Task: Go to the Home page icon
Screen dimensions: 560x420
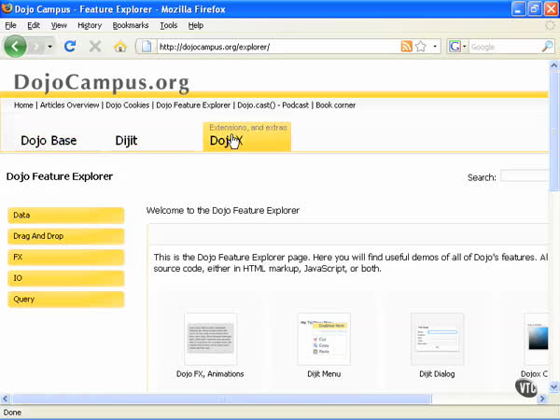Action: [119, 46]
